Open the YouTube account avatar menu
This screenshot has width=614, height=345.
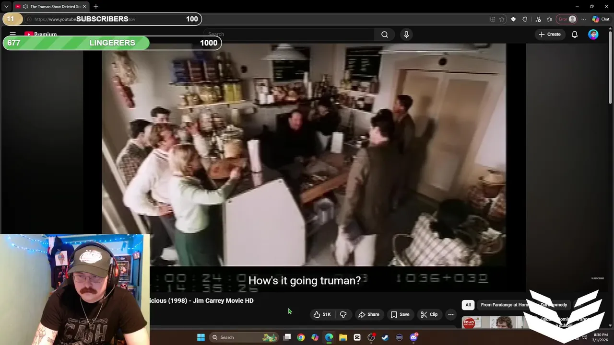pos(593,34)
